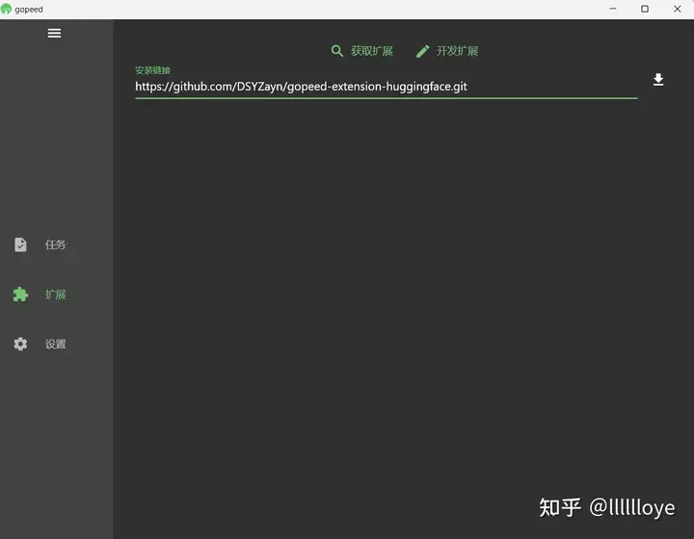Click the gopeed window title text
This screenshot has width=694, height=539.
pos(29,9)
